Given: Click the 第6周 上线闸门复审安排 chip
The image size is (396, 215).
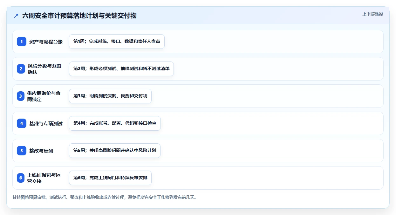Looking at the screenshot, I should coord(110,178).
